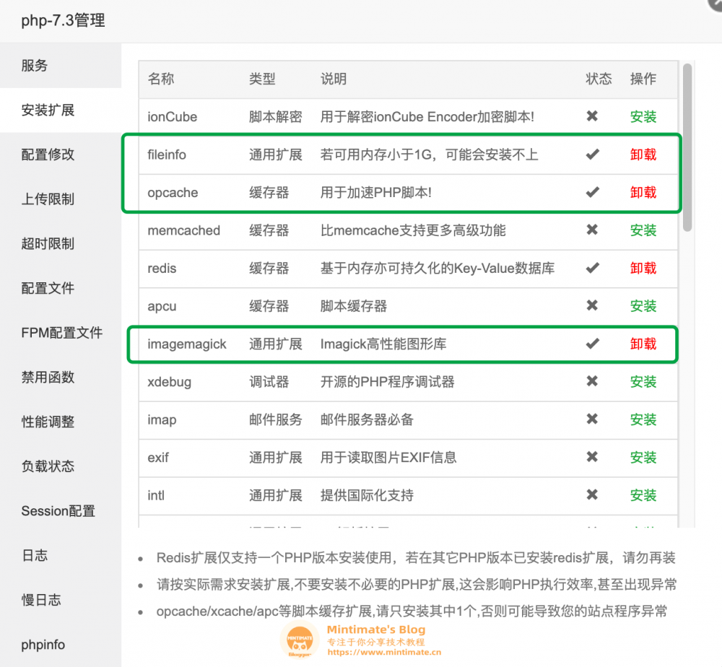Image resolution: width=722 pixels, height=667 pixels.
Task: Click the ionCube extension name
Action: click(x=173, y=117)
